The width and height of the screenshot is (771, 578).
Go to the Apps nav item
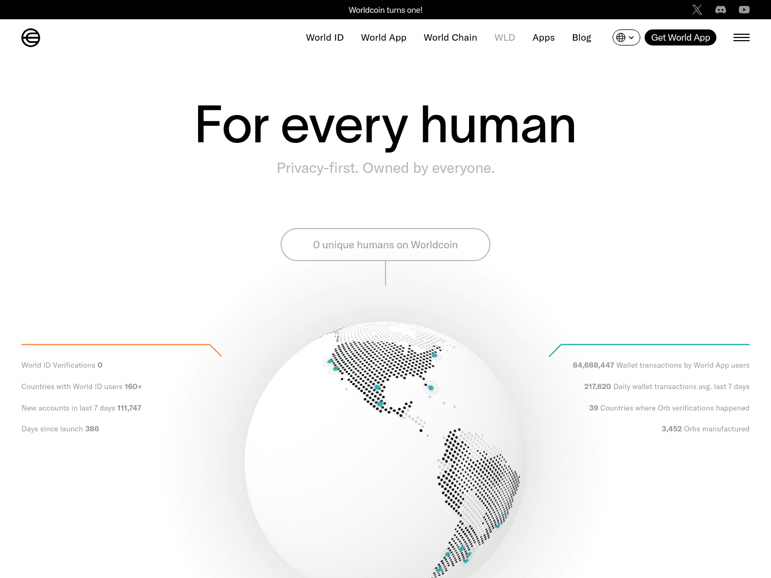point(543,37)
